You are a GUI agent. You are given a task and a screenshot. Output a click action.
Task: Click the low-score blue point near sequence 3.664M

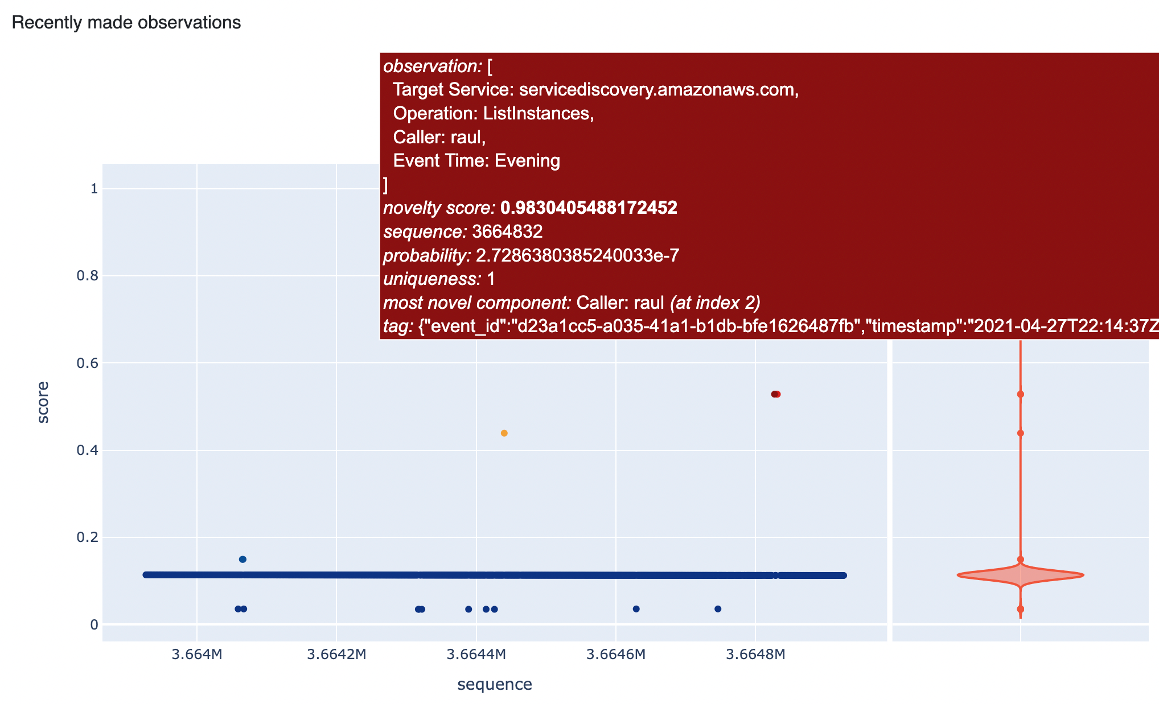click(x=239, y=608)
